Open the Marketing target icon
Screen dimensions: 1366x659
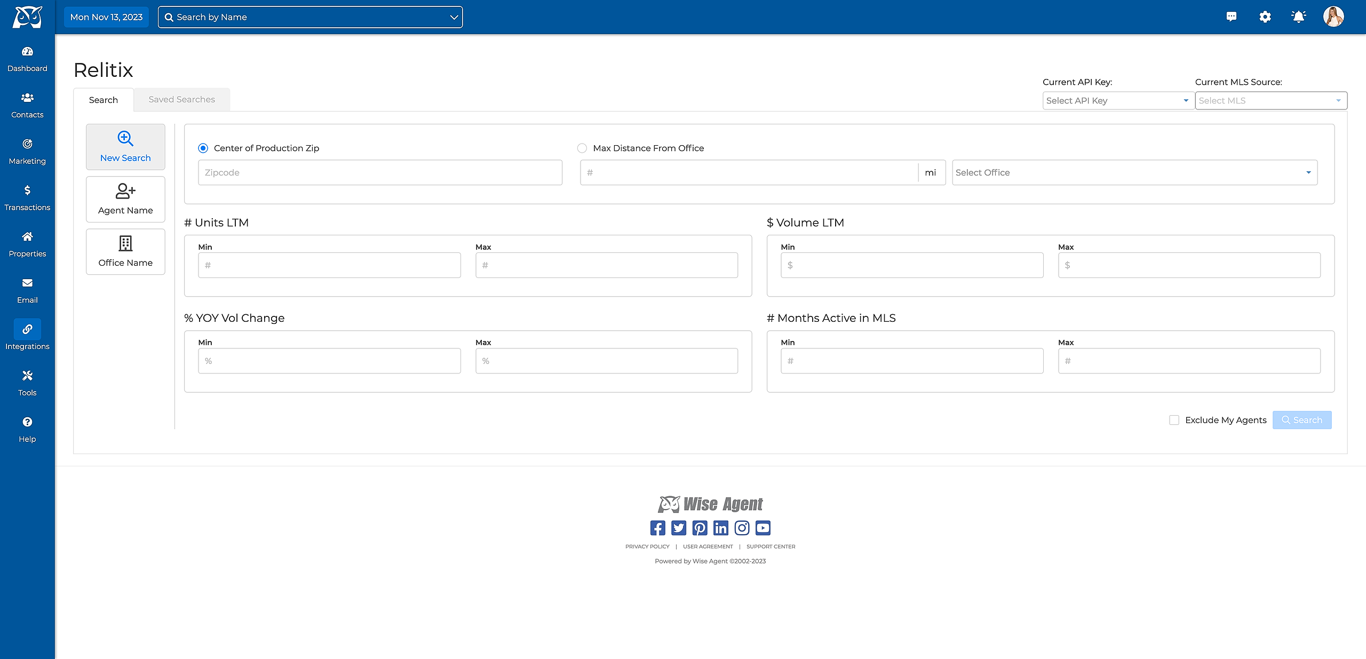(x=27, y=144)
